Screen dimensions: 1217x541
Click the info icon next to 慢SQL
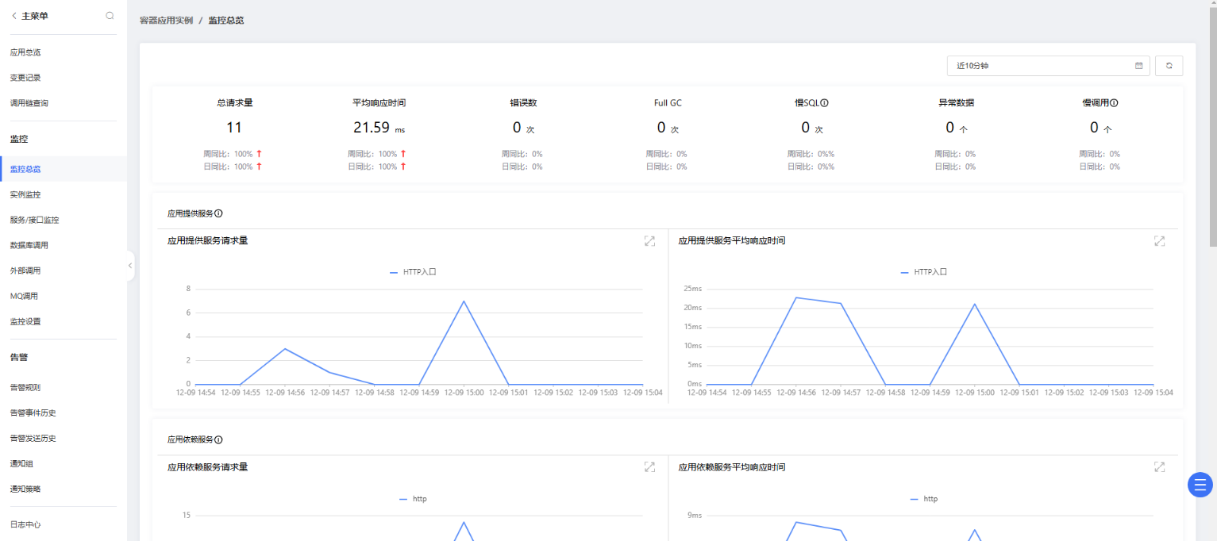pos(825,103)
